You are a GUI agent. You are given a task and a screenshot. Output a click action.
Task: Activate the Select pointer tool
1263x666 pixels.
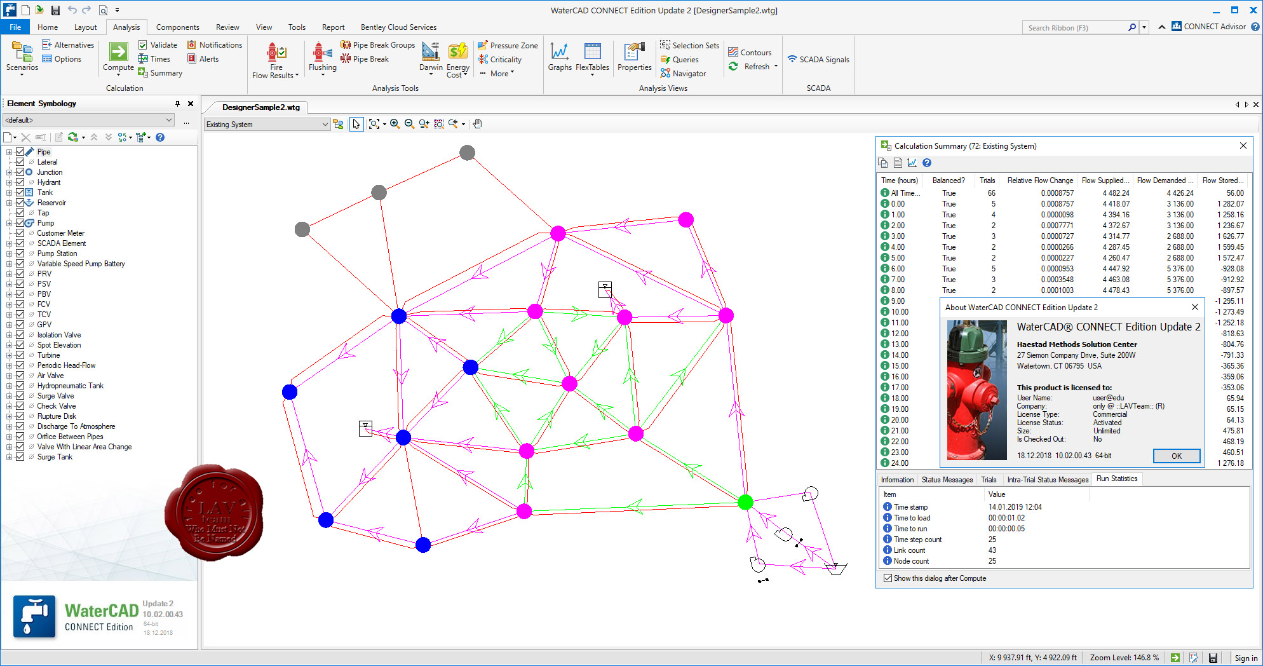pyautogui.click(x=356, y=124)
